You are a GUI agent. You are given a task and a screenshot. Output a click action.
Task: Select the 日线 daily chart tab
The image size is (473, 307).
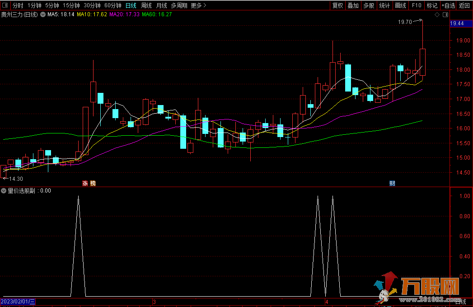tap(131, 5)
